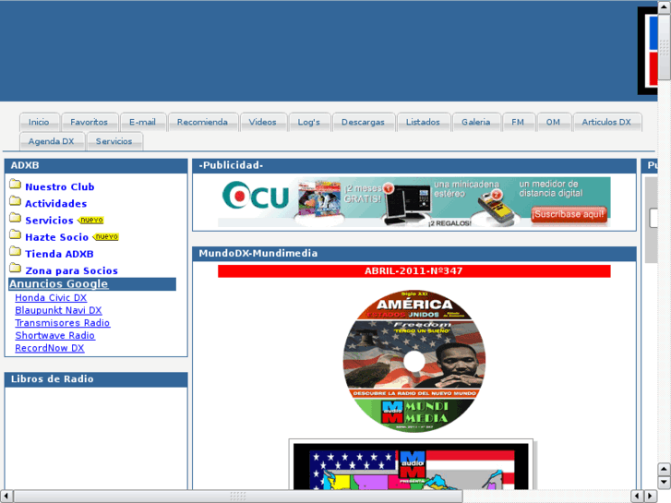Image resolution: width=671 pixels, height=503 pixels.
Task: Follow the Hazte Socio link
Action: (x=57, y=236)
